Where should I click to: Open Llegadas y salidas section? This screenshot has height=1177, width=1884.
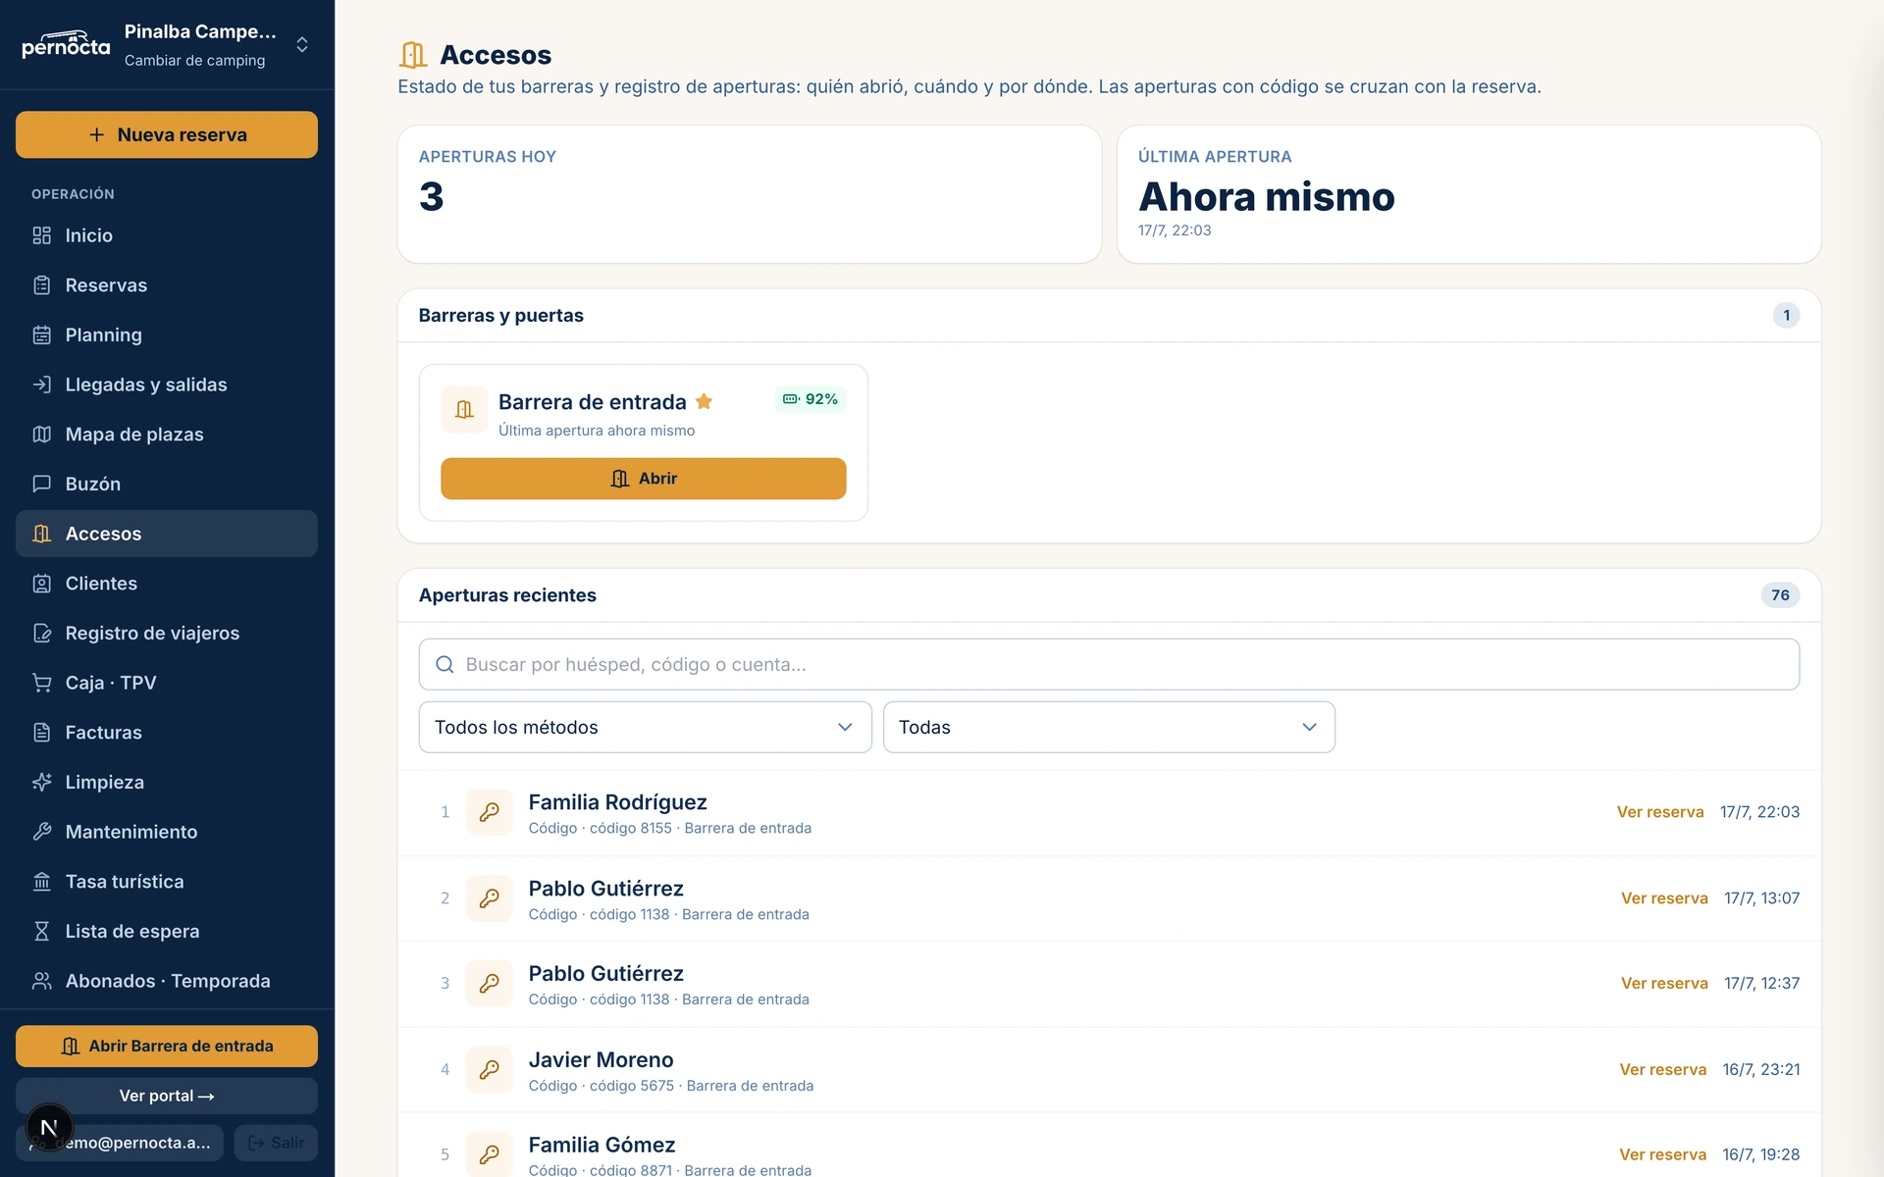click(x=167, y=384)
